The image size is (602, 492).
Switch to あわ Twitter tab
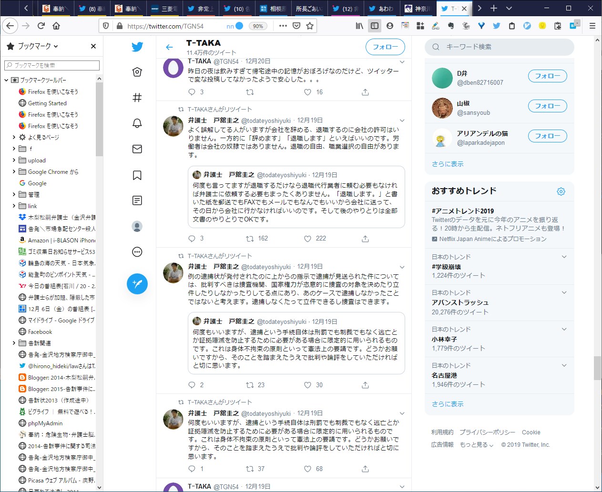[382, 9]
